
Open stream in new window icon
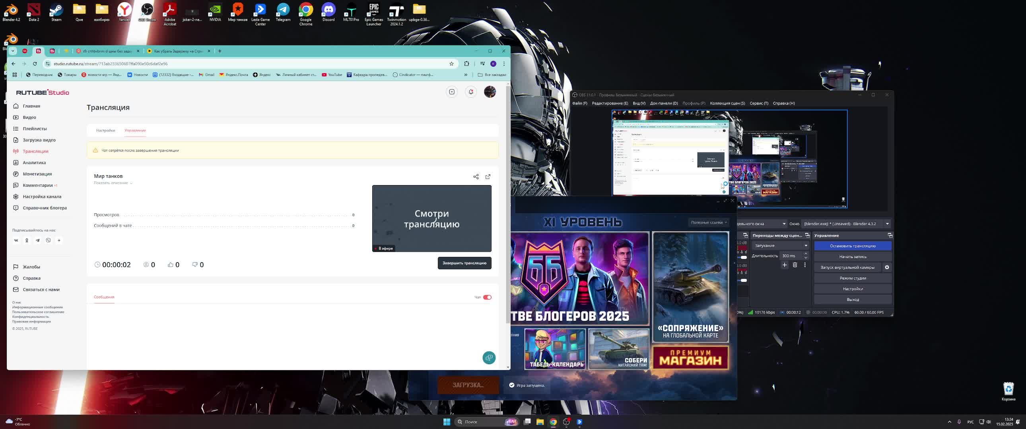pyautogui.click(x=488, y=177)
